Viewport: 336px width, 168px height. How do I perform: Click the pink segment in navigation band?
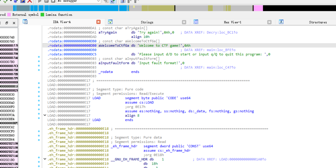(x=258, y=8)
